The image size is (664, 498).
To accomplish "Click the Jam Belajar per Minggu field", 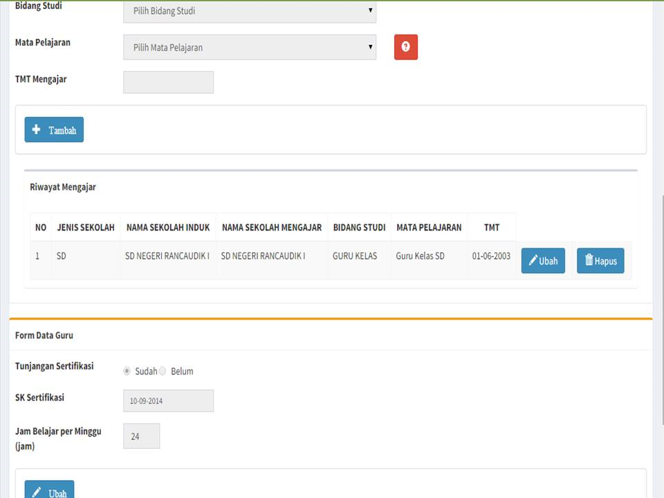I will pos(141,436).
